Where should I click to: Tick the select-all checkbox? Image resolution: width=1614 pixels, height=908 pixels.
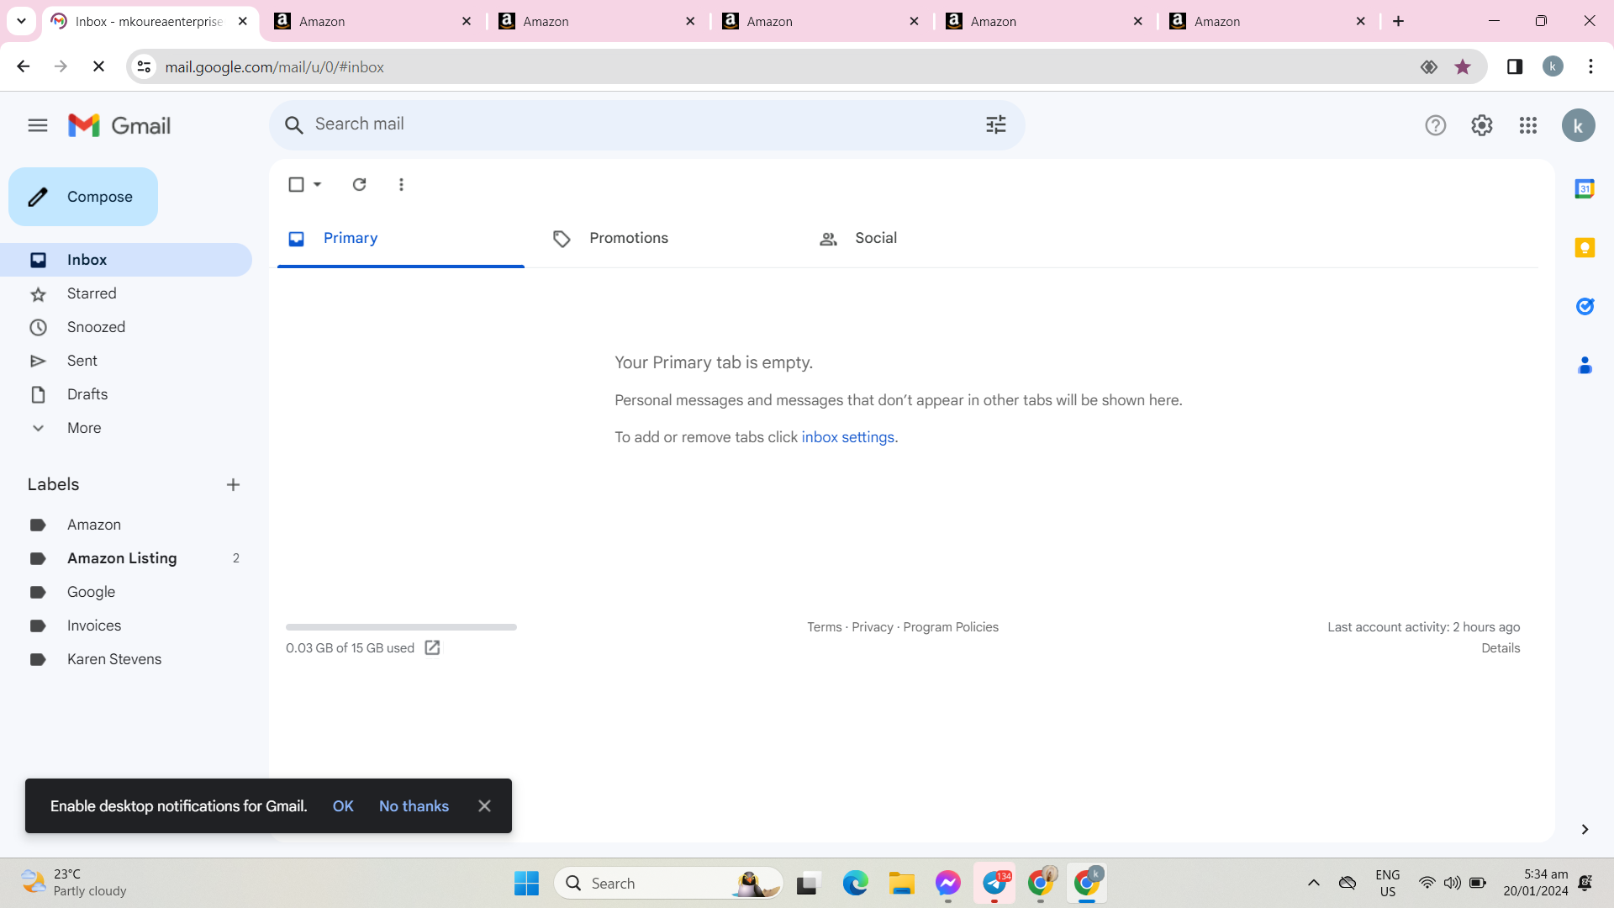pos(296,184)
